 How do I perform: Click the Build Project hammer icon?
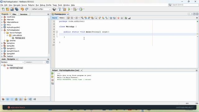pyautogui.click(x=60, y=9)
